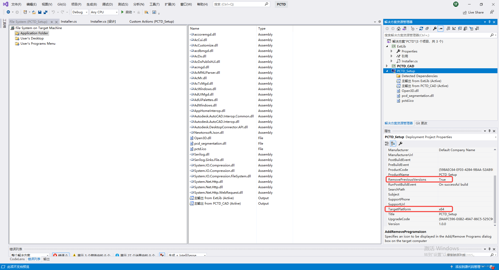Viewport: 499px width, 270px height.
Task: Click the property pages wrench in Properties panel
Action: point(400,144)
